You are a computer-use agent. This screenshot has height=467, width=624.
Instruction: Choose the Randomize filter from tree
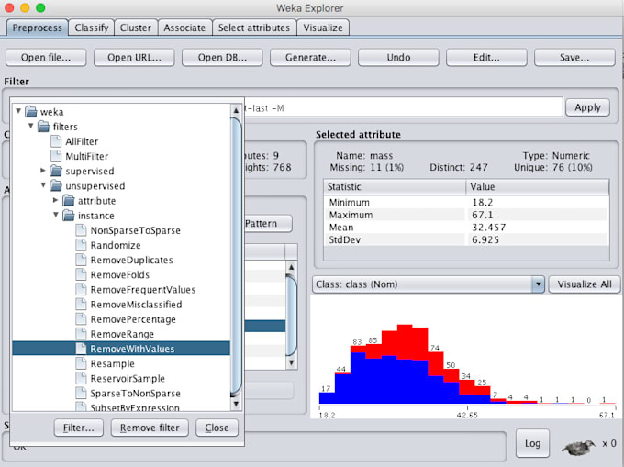[x=116, y=245]
